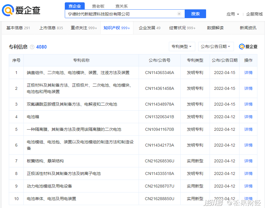
Task: View 详情 for the 电池箱 patent
Action: [x=248, y=117]
